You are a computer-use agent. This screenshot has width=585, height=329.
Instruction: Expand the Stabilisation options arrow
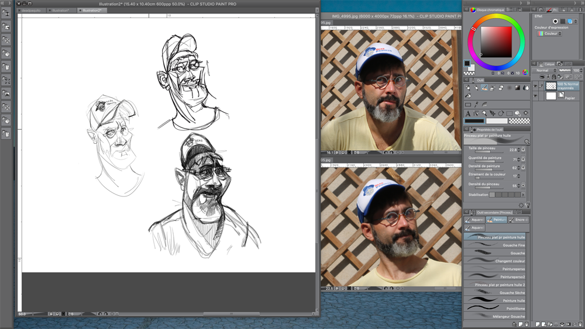pyautogui.click(x=522, y=195)
